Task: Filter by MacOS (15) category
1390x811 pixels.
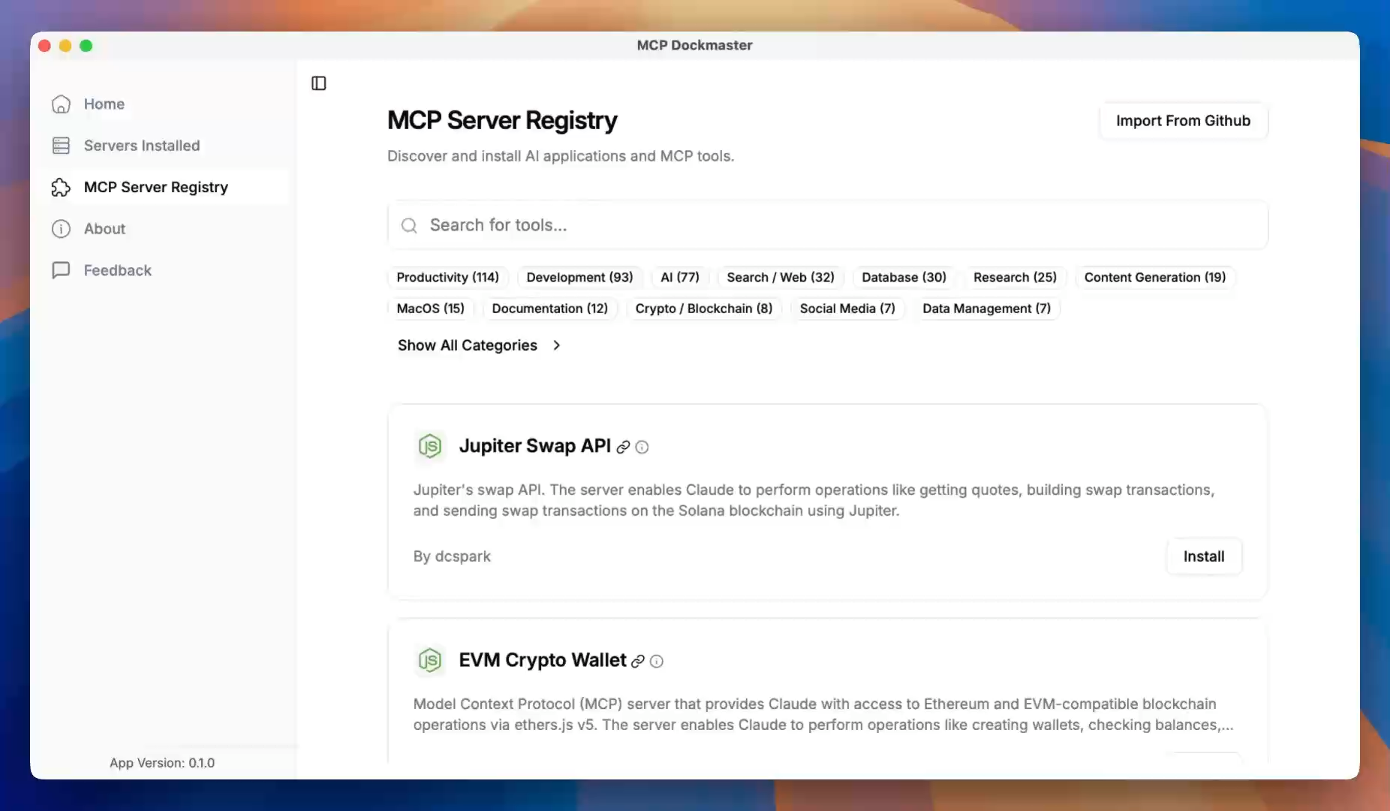Action: tap(431, 309)
